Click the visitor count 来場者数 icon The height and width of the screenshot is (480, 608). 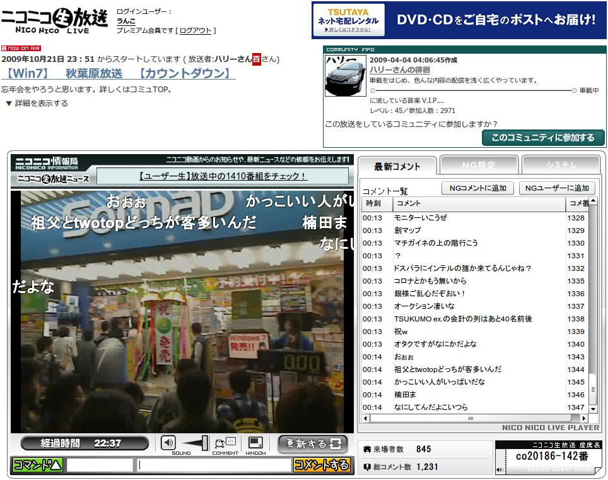coord(367,449)
